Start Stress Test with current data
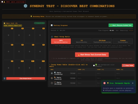 click(x=92, y=55)
